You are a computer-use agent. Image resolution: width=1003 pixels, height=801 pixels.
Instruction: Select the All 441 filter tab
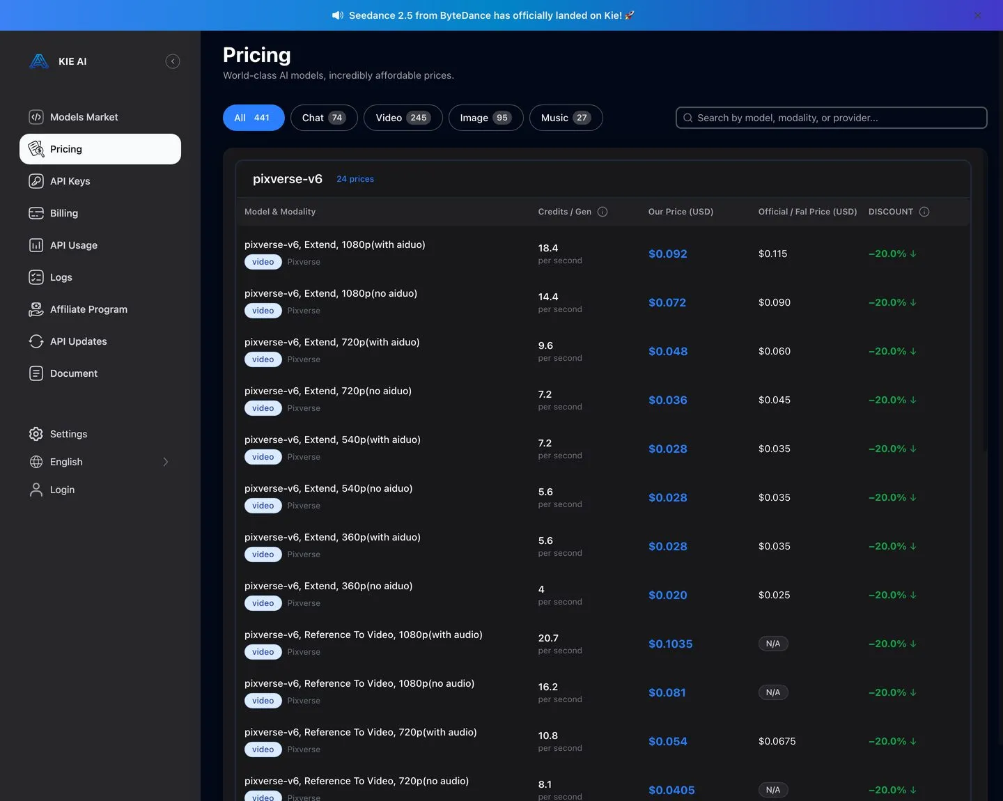click(254, 118)
